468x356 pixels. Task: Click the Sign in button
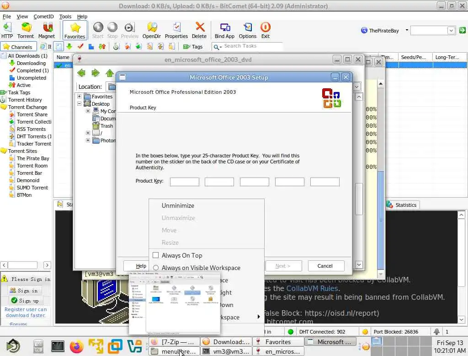click(x=24, y=291)
